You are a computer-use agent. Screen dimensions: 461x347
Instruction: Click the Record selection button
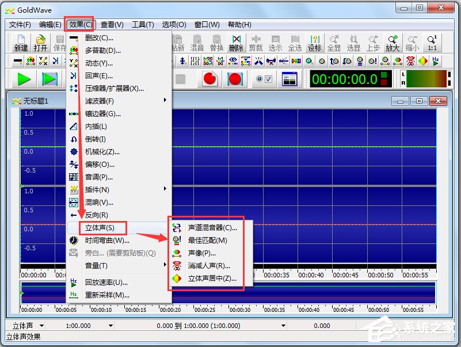point(235,79)
